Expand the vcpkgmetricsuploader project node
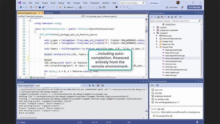 [154, 30]
